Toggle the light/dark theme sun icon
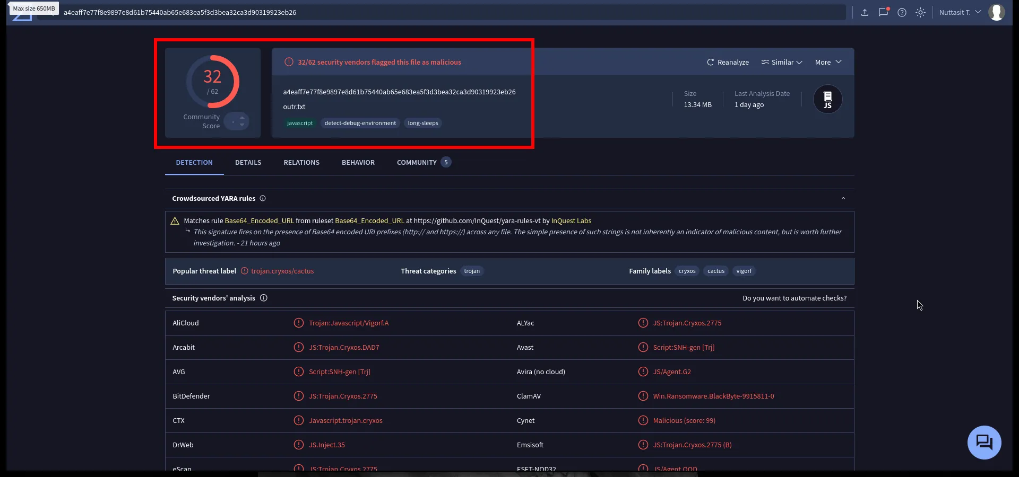Image resolution: width=1019 pixels, height=477 pixels. tap(920, 12)
